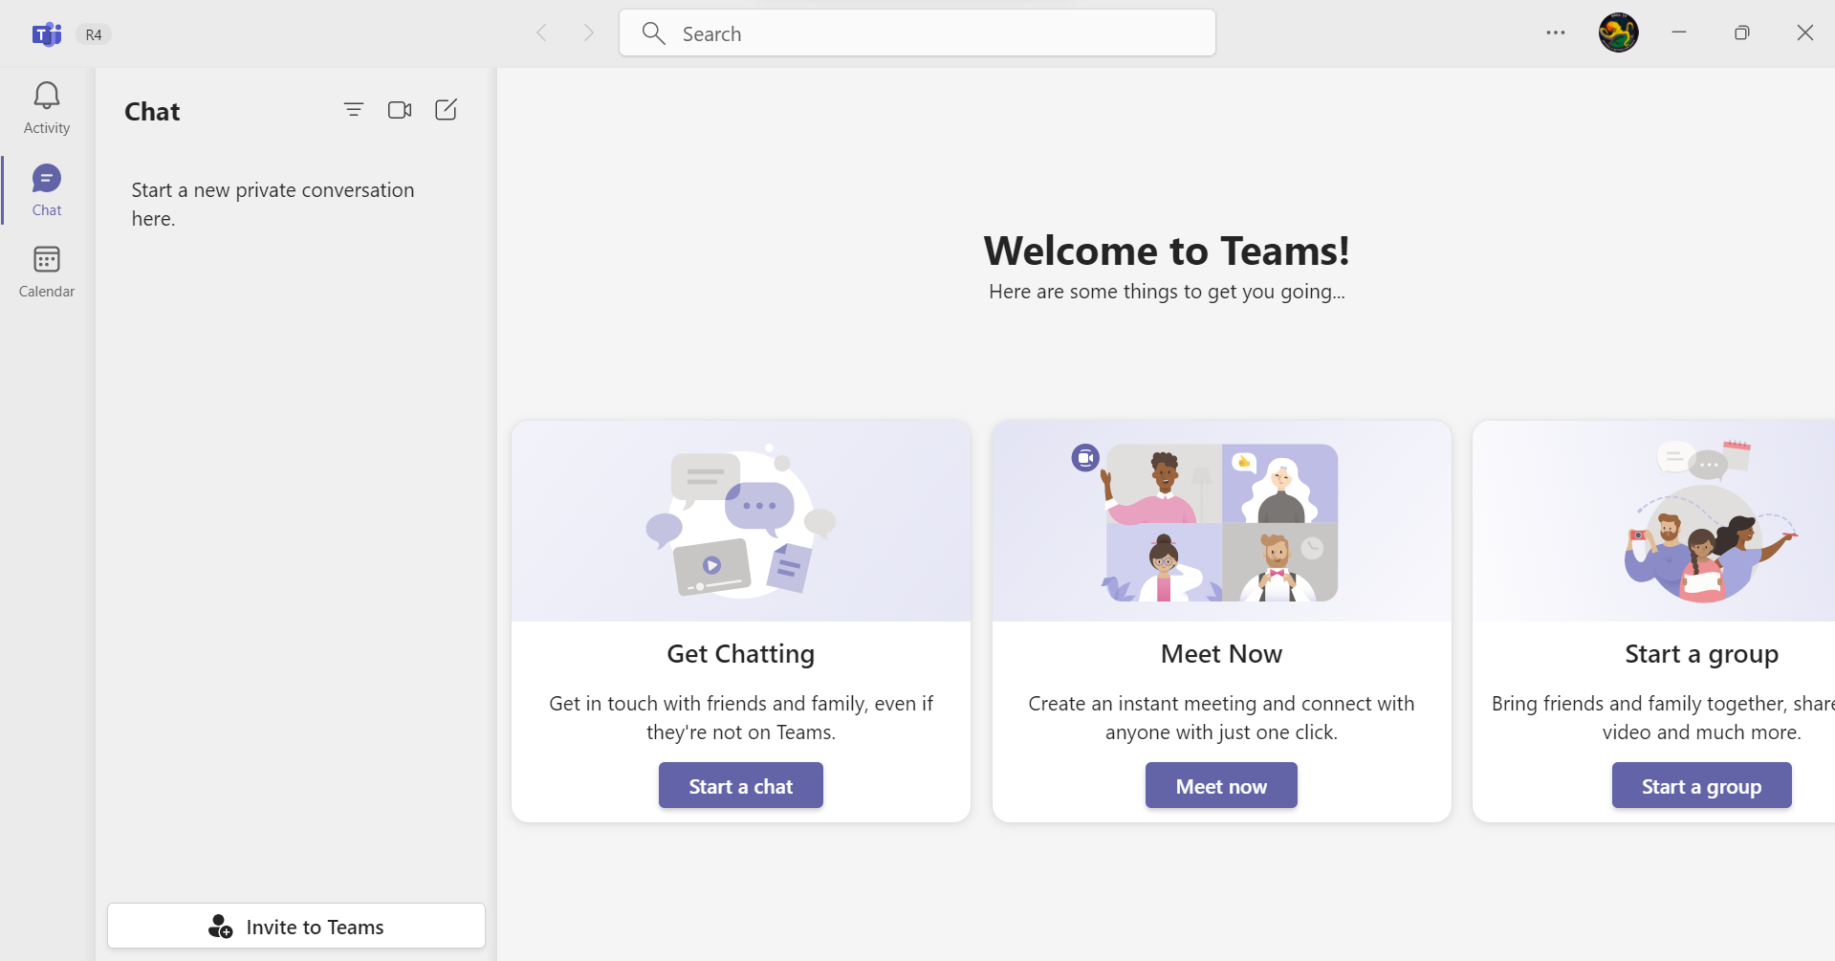
Task: Open the chat Filter option
Action: (x=354, y=110)
